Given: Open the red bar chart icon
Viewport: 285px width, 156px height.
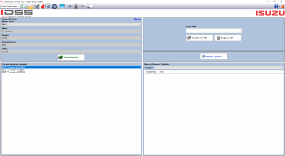Looking at the screenshot, I should tap(42, 7).
